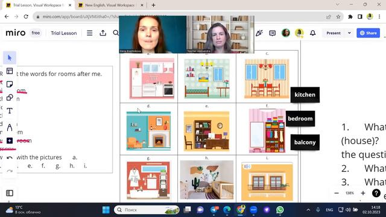Select the Pen drawing tool
Image resolution: width=386 pixels, height=217 pixels.
click(10, 127)
